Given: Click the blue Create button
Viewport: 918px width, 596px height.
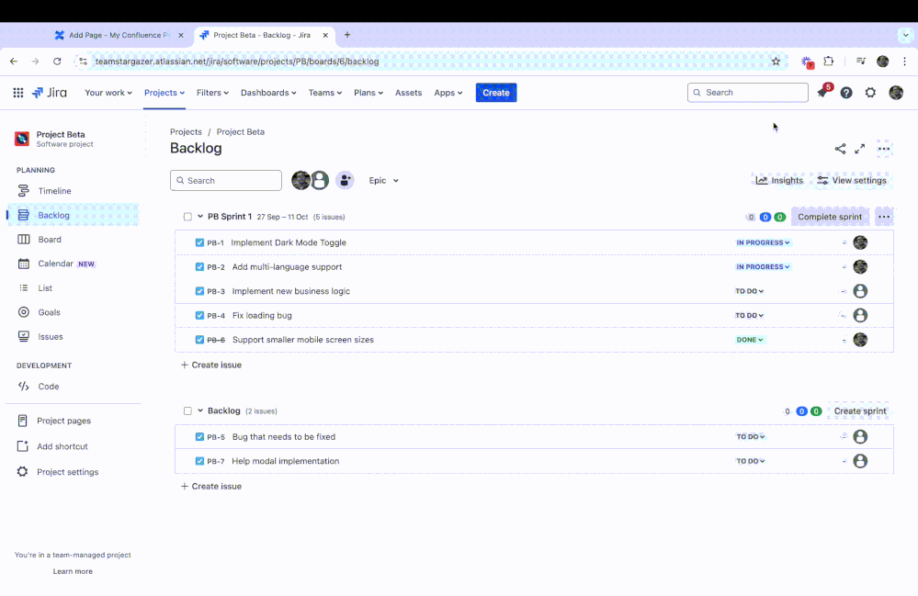Looking at the screenshot, I should coord(496,93).
